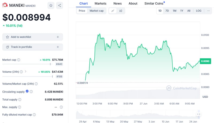Select the All time range

(189, 11)
